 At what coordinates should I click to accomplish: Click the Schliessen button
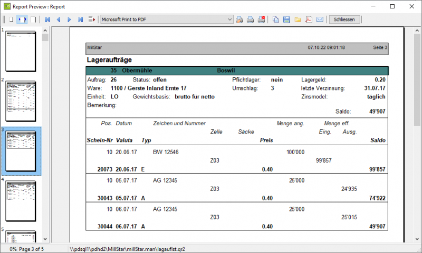point(344,19)
